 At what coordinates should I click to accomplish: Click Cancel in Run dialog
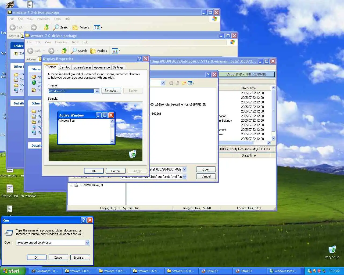58,258
